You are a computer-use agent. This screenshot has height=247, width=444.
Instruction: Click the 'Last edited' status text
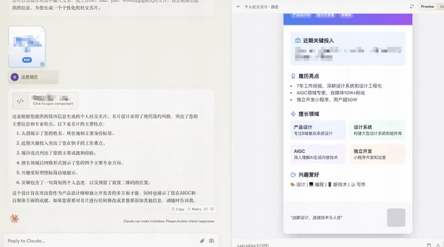click(253, 245)
